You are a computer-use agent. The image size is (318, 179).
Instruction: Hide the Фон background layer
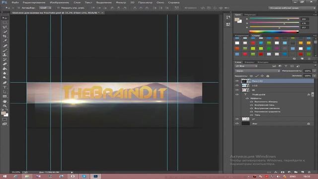coord(237,124)
